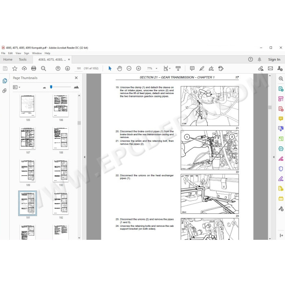The image size is (285, 285).
Task: Activate the Hand pan tool
Action: tap(119, 68)
